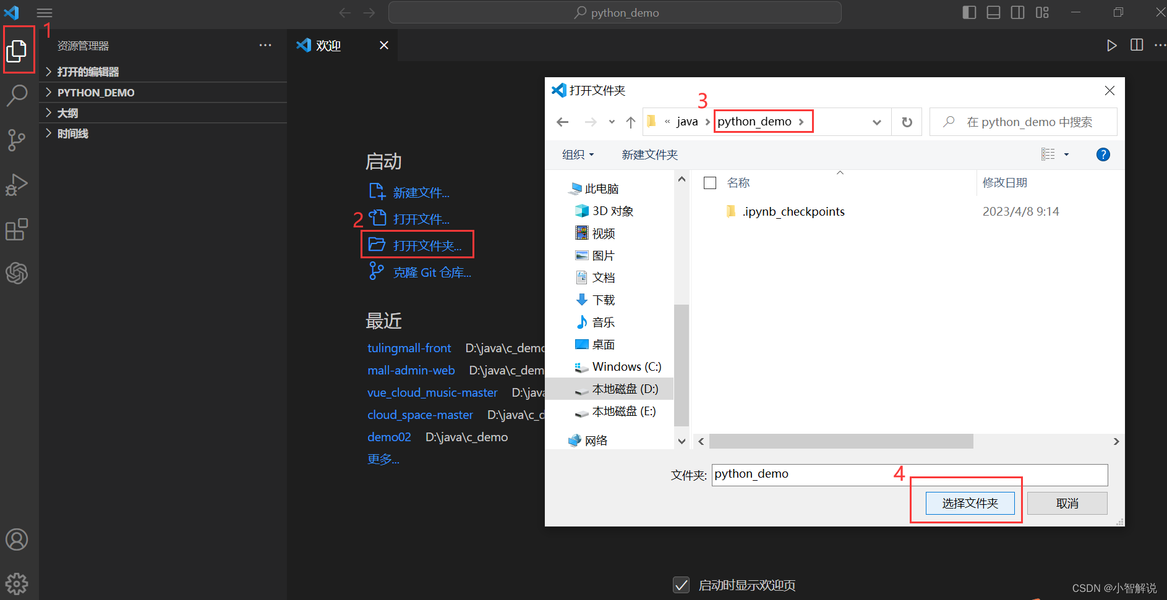Click the dialog back arrow button

click(x=563, y=122)
